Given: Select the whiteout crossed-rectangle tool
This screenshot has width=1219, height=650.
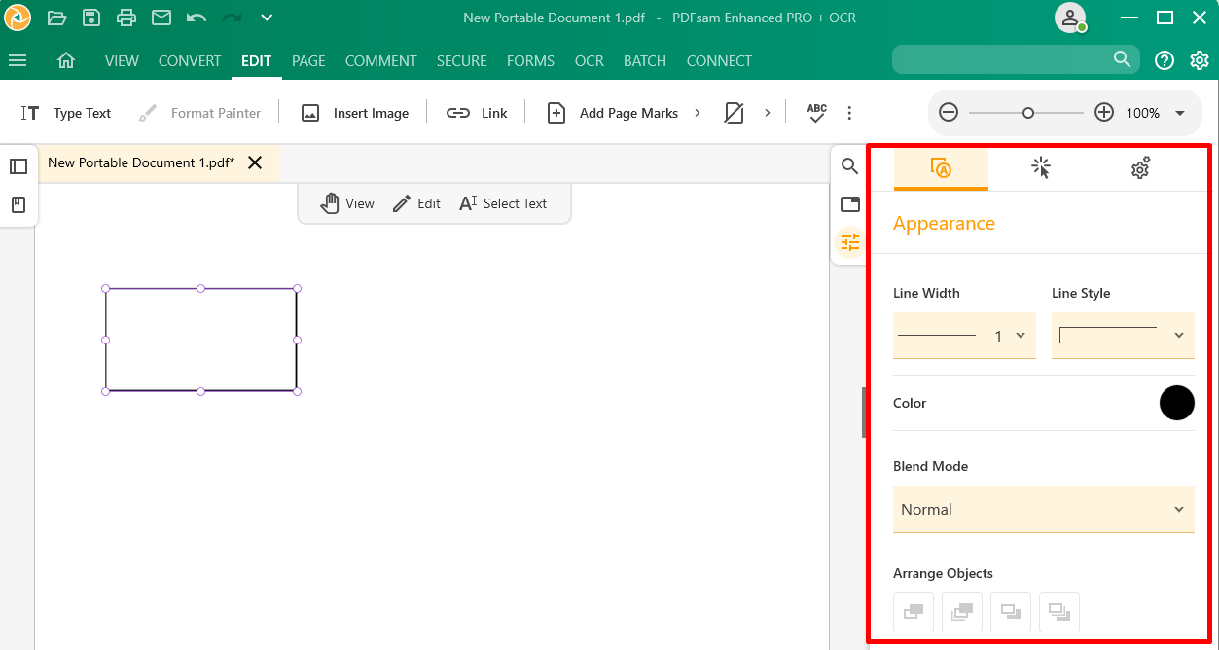Looking at the screenshot, I should pyautogui.click(x=735, y=113).
